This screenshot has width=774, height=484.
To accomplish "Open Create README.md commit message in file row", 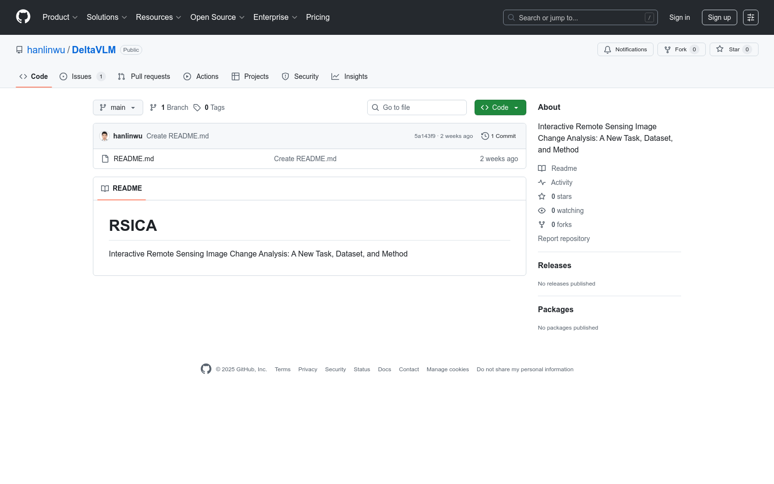I will point(305,159).
